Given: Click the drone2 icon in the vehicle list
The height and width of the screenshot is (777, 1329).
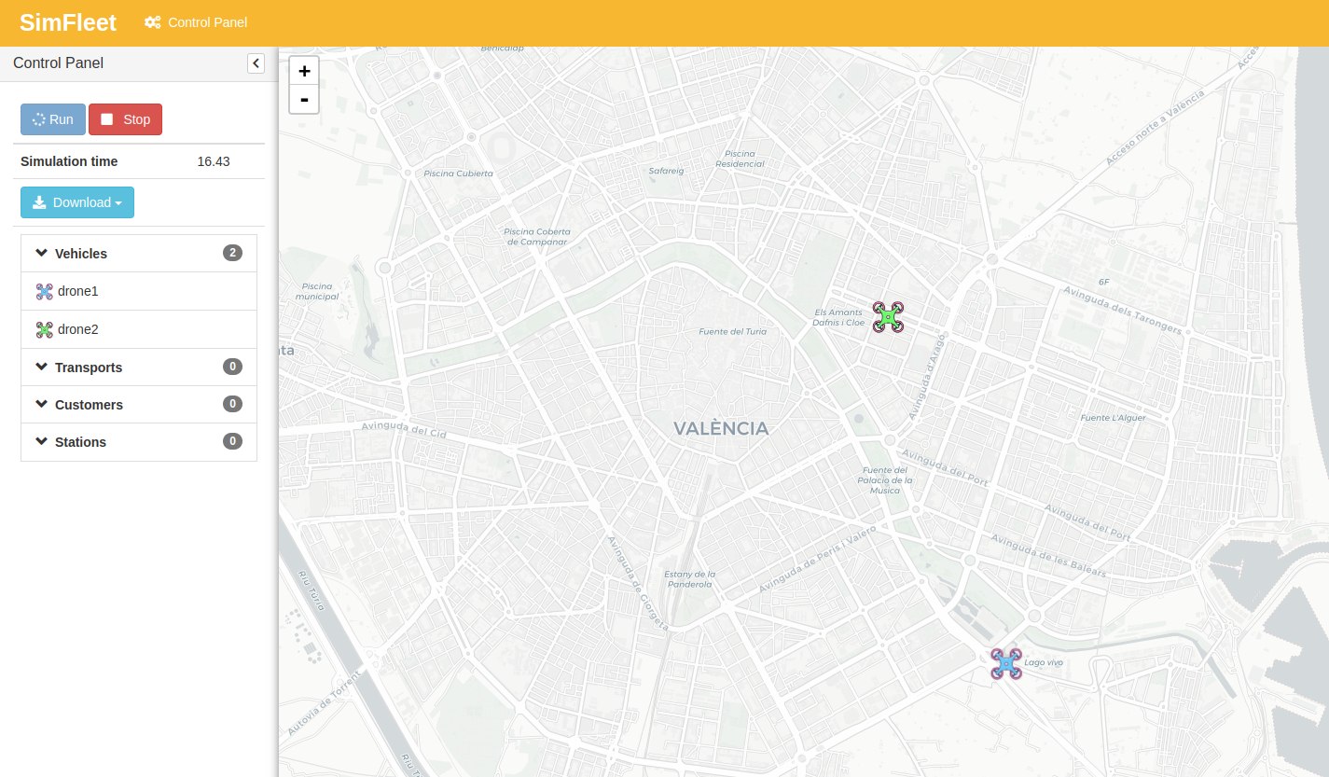Looking at the screenshot, I should tap(44, 329).
